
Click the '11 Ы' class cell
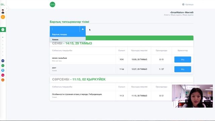coord(122,69)
